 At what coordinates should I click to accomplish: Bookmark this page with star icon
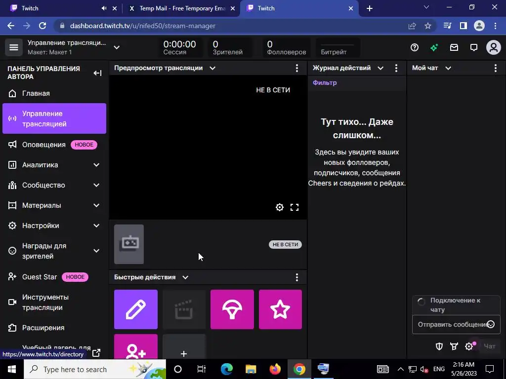[x=428, y=26]
